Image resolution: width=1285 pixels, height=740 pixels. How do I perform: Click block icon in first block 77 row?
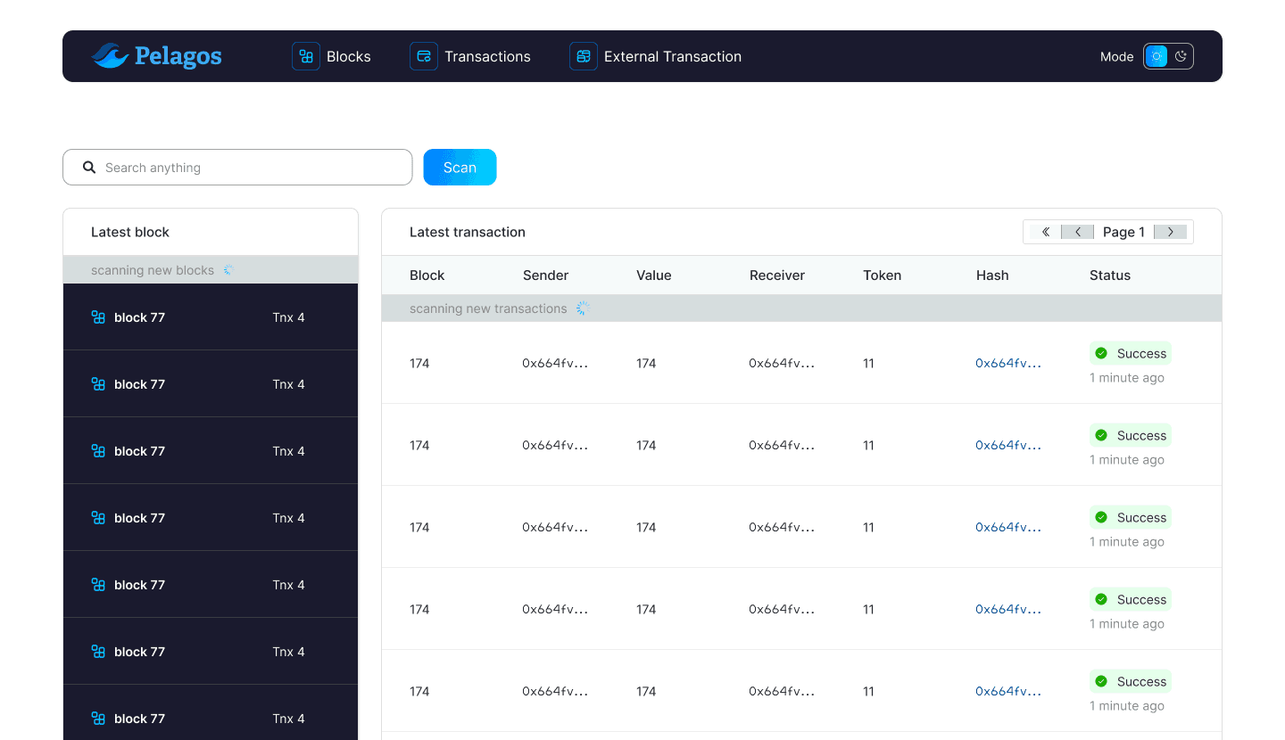point(98,317)
